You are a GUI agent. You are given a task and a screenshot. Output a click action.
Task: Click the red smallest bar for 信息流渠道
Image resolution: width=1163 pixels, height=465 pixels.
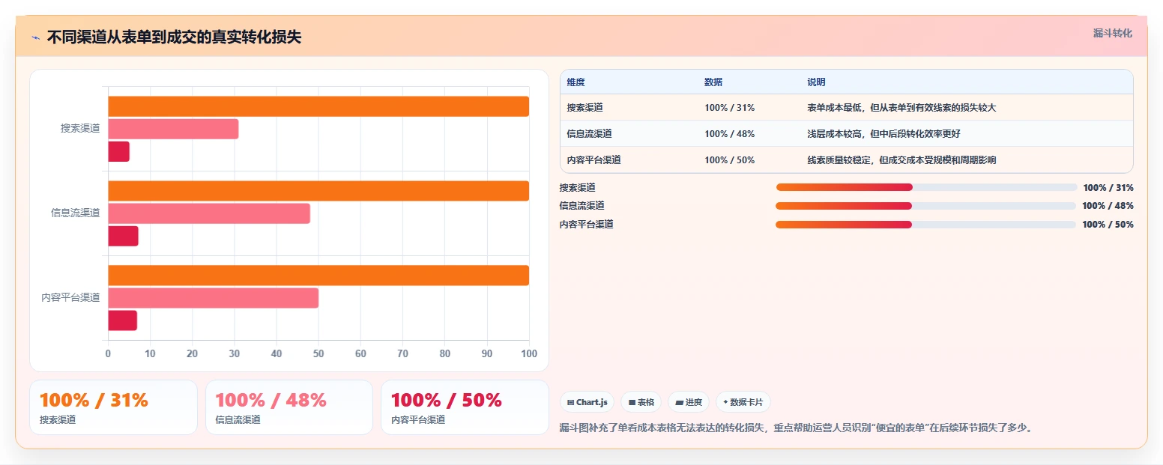click(123, 236)
